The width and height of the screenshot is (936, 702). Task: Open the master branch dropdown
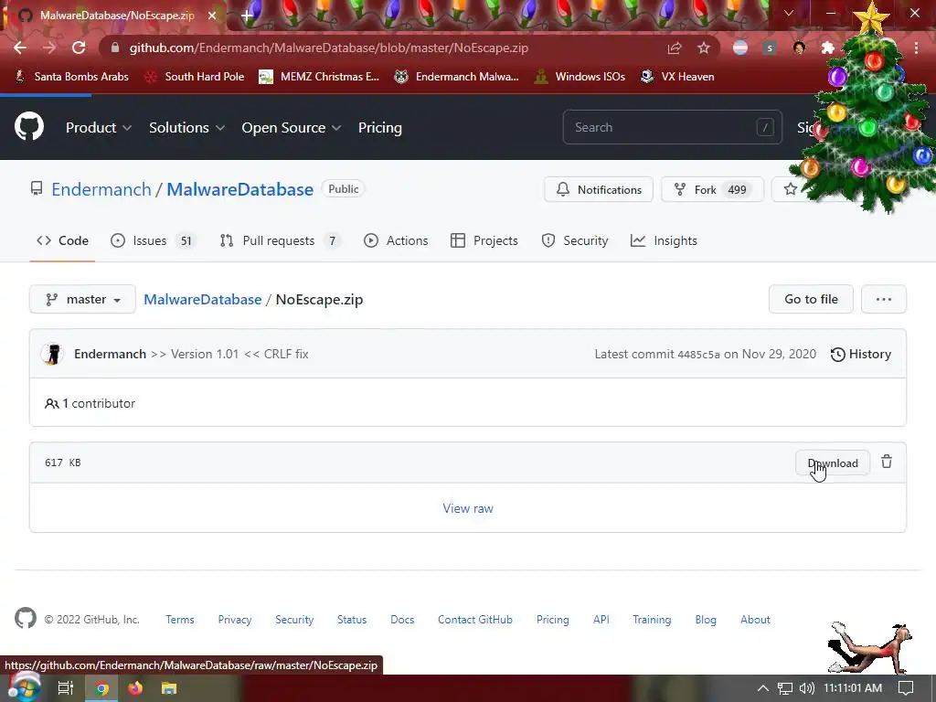pyautogui.click(x=83, y=299)
